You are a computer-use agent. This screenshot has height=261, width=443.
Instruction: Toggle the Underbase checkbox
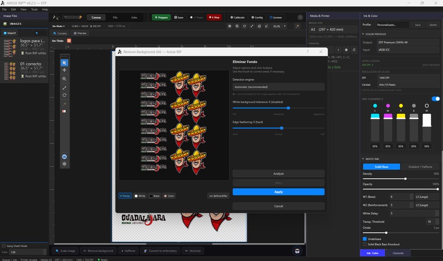pos(365,239)
